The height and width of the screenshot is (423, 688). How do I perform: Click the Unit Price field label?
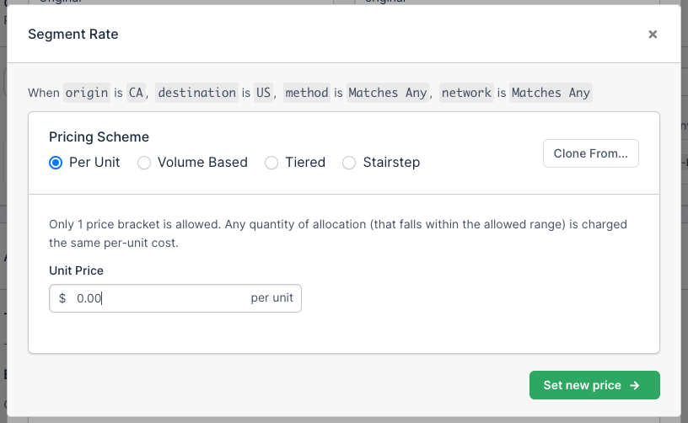point(76,270)
